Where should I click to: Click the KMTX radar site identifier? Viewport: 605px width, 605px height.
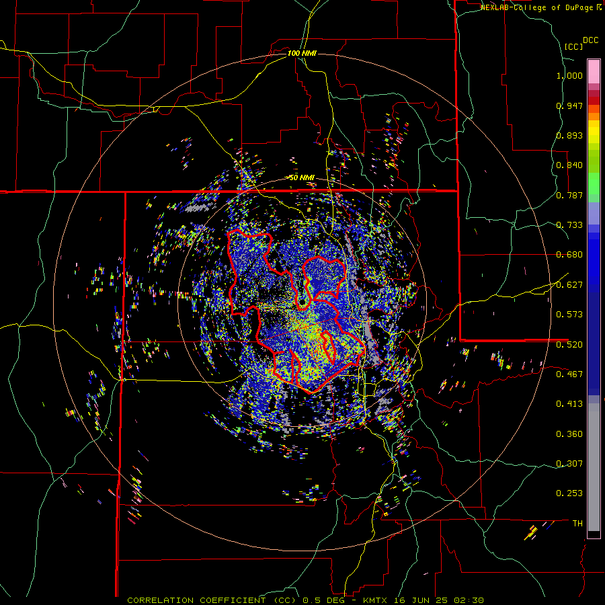(376, 600)
